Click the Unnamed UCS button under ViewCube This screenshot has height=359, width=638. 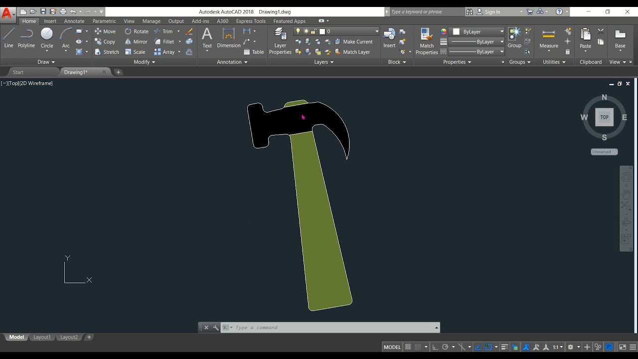point(604,152)
